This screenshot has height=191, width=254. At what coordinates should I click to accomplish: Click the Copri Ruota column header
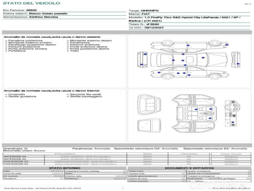(231, 154)
